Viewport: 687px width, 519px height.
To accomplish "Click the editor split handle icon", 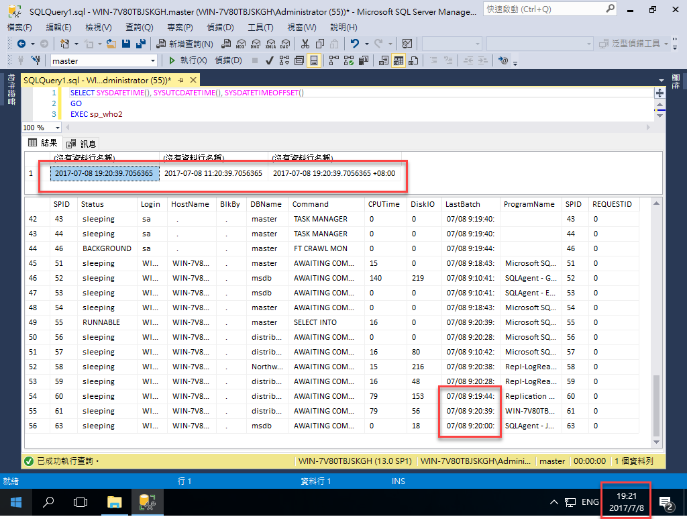I will point(660,93).
